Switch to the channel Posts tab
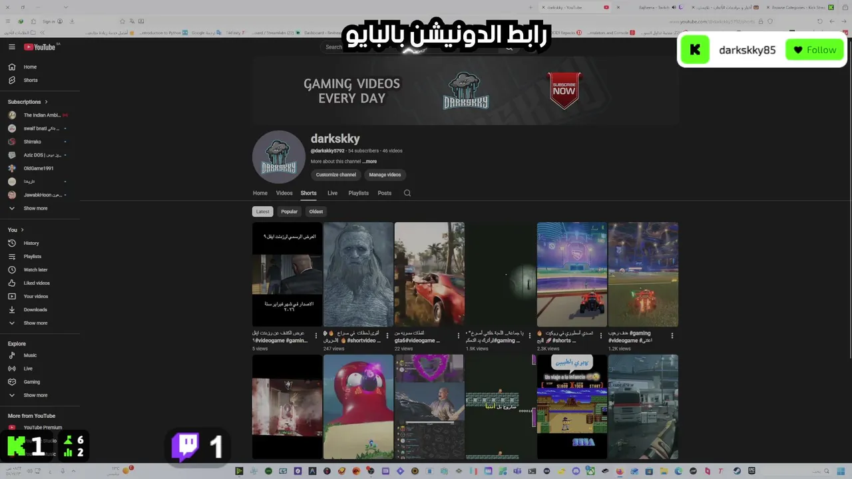 385,194
